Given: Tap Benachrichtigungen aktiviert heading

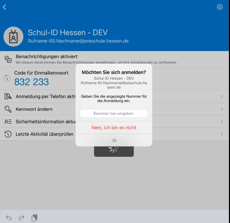Looking at the screenshot, I should [46, 57].
